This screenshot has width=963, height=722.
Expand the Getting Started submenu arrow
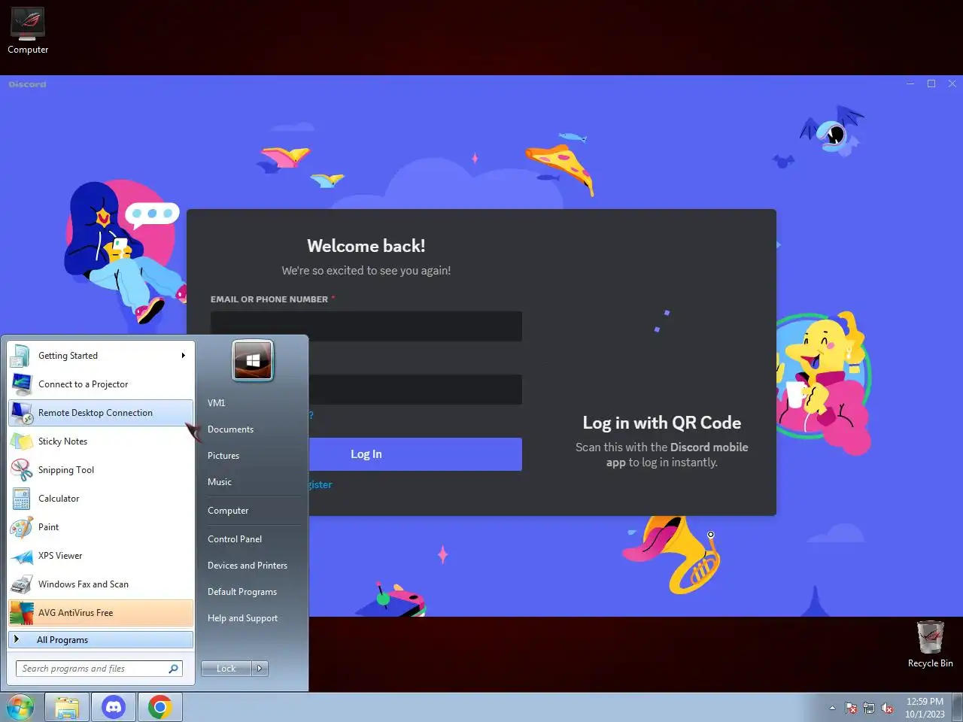point(183,356)
